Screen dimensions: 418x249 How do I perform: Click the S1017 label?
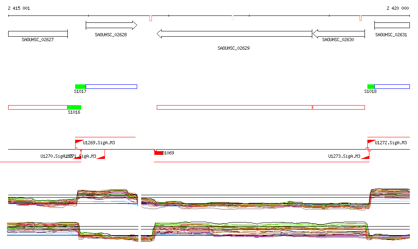[80, 92]
